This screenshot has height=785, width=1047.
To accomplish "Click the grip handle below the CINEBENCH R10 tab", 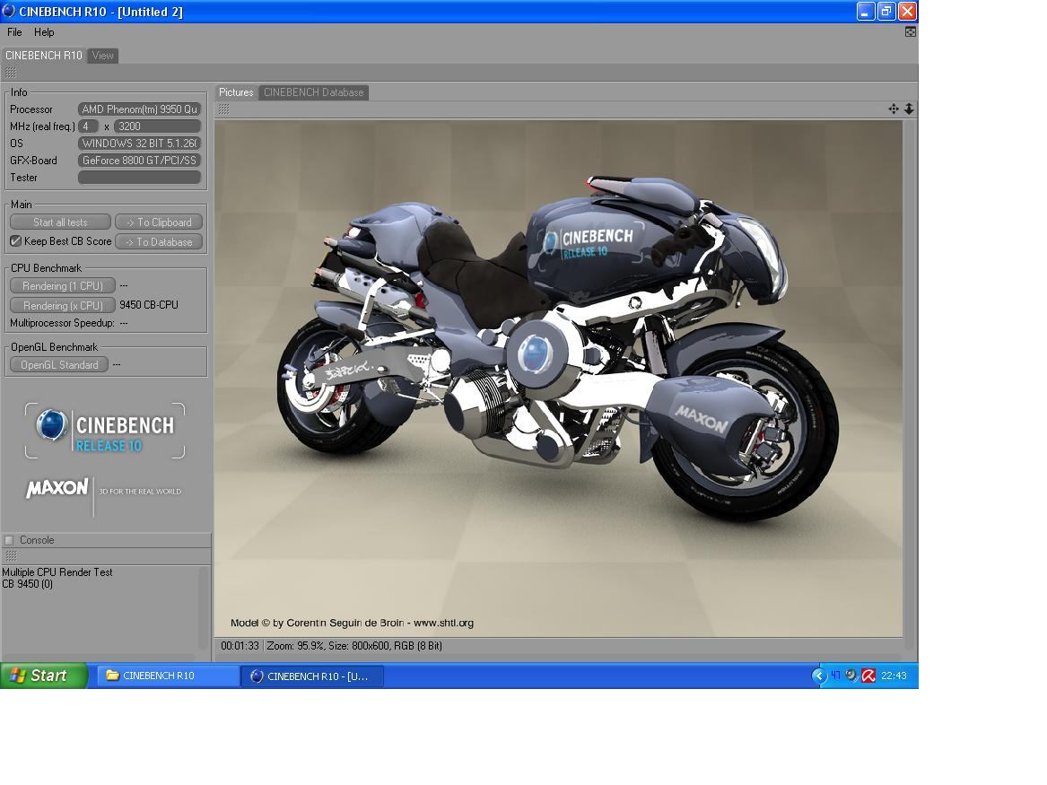I will click(11, 73).
